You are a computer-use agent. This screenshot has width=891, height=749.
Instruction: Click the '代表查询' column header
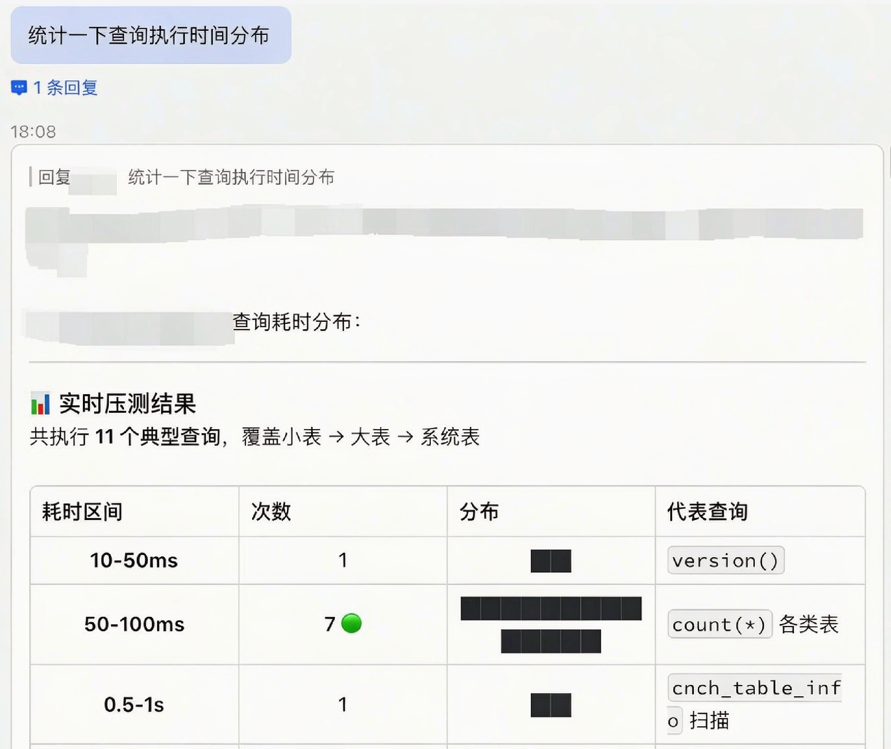(x=707, y=511)
